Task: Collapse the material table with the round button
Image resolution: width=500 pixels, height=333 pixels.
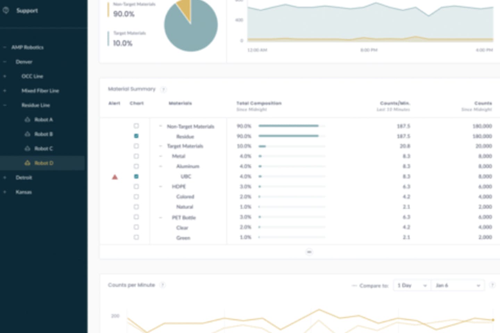Action: [309, 252]
